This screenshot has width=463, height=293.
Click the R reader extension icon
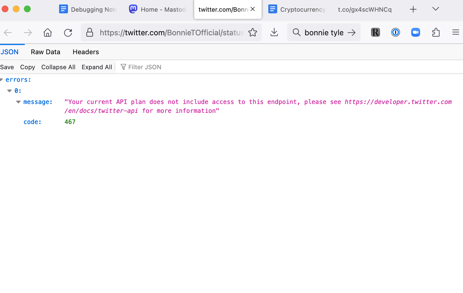click(375, 33)
